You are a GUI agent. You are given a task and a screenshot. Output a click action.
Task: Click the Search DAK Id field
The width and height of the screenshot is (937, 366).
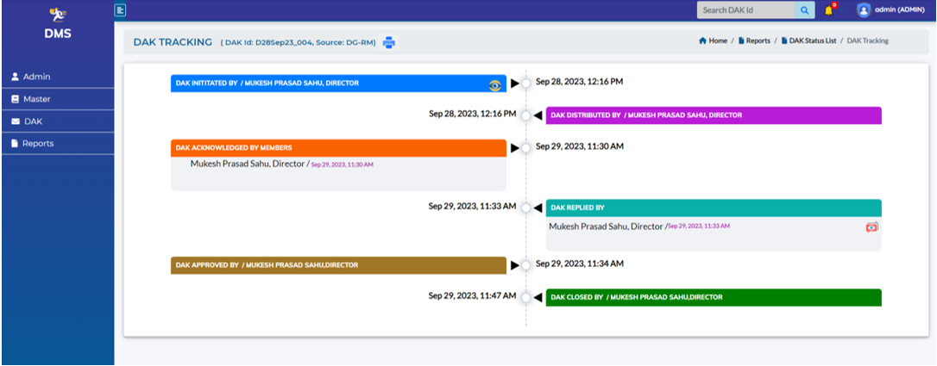(745, 10)
